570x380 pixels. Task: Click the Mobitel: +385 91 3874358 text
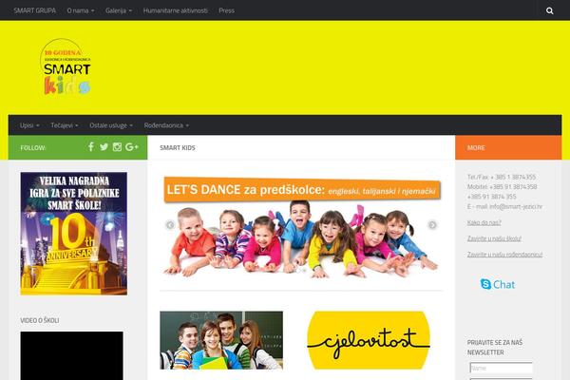pos(502,187)
